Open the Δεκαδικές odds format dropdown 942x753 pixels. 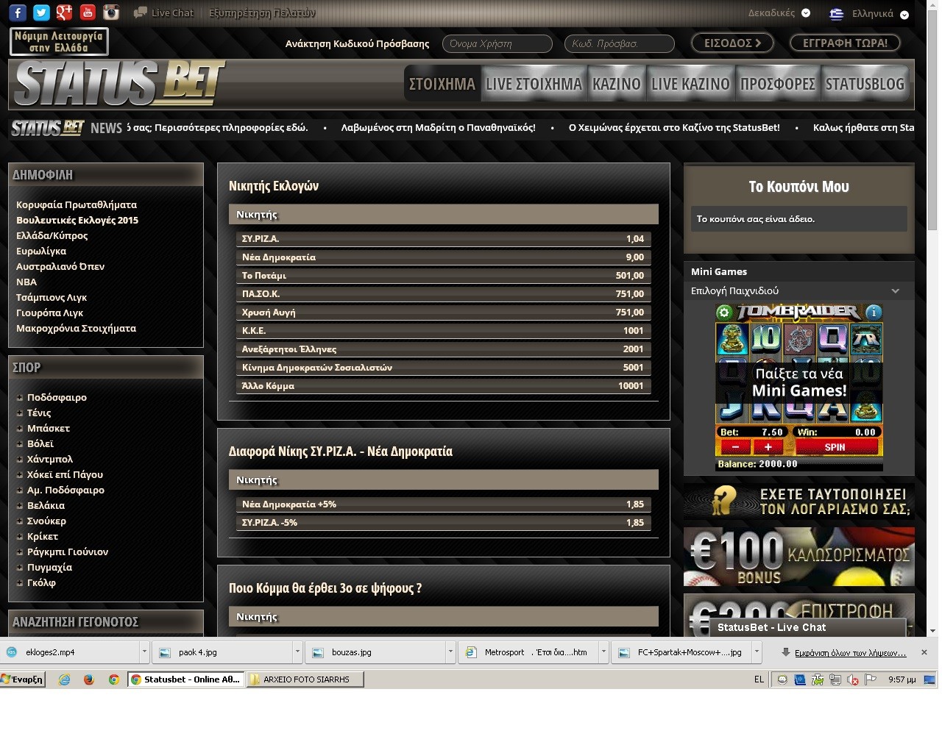pyautogui.click(x=779, y=13)
